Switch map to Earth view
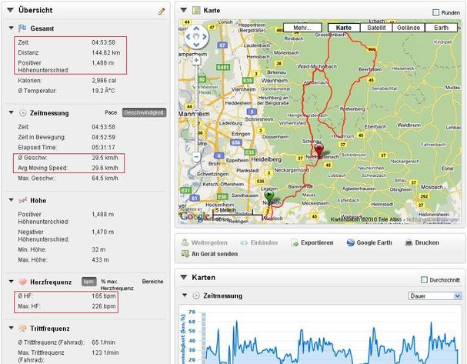 click(x=441, y=28)
